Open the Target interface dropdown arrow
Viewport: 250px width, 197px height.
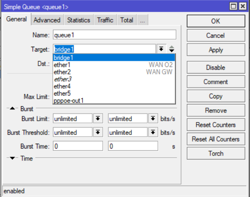click(161, 49)
